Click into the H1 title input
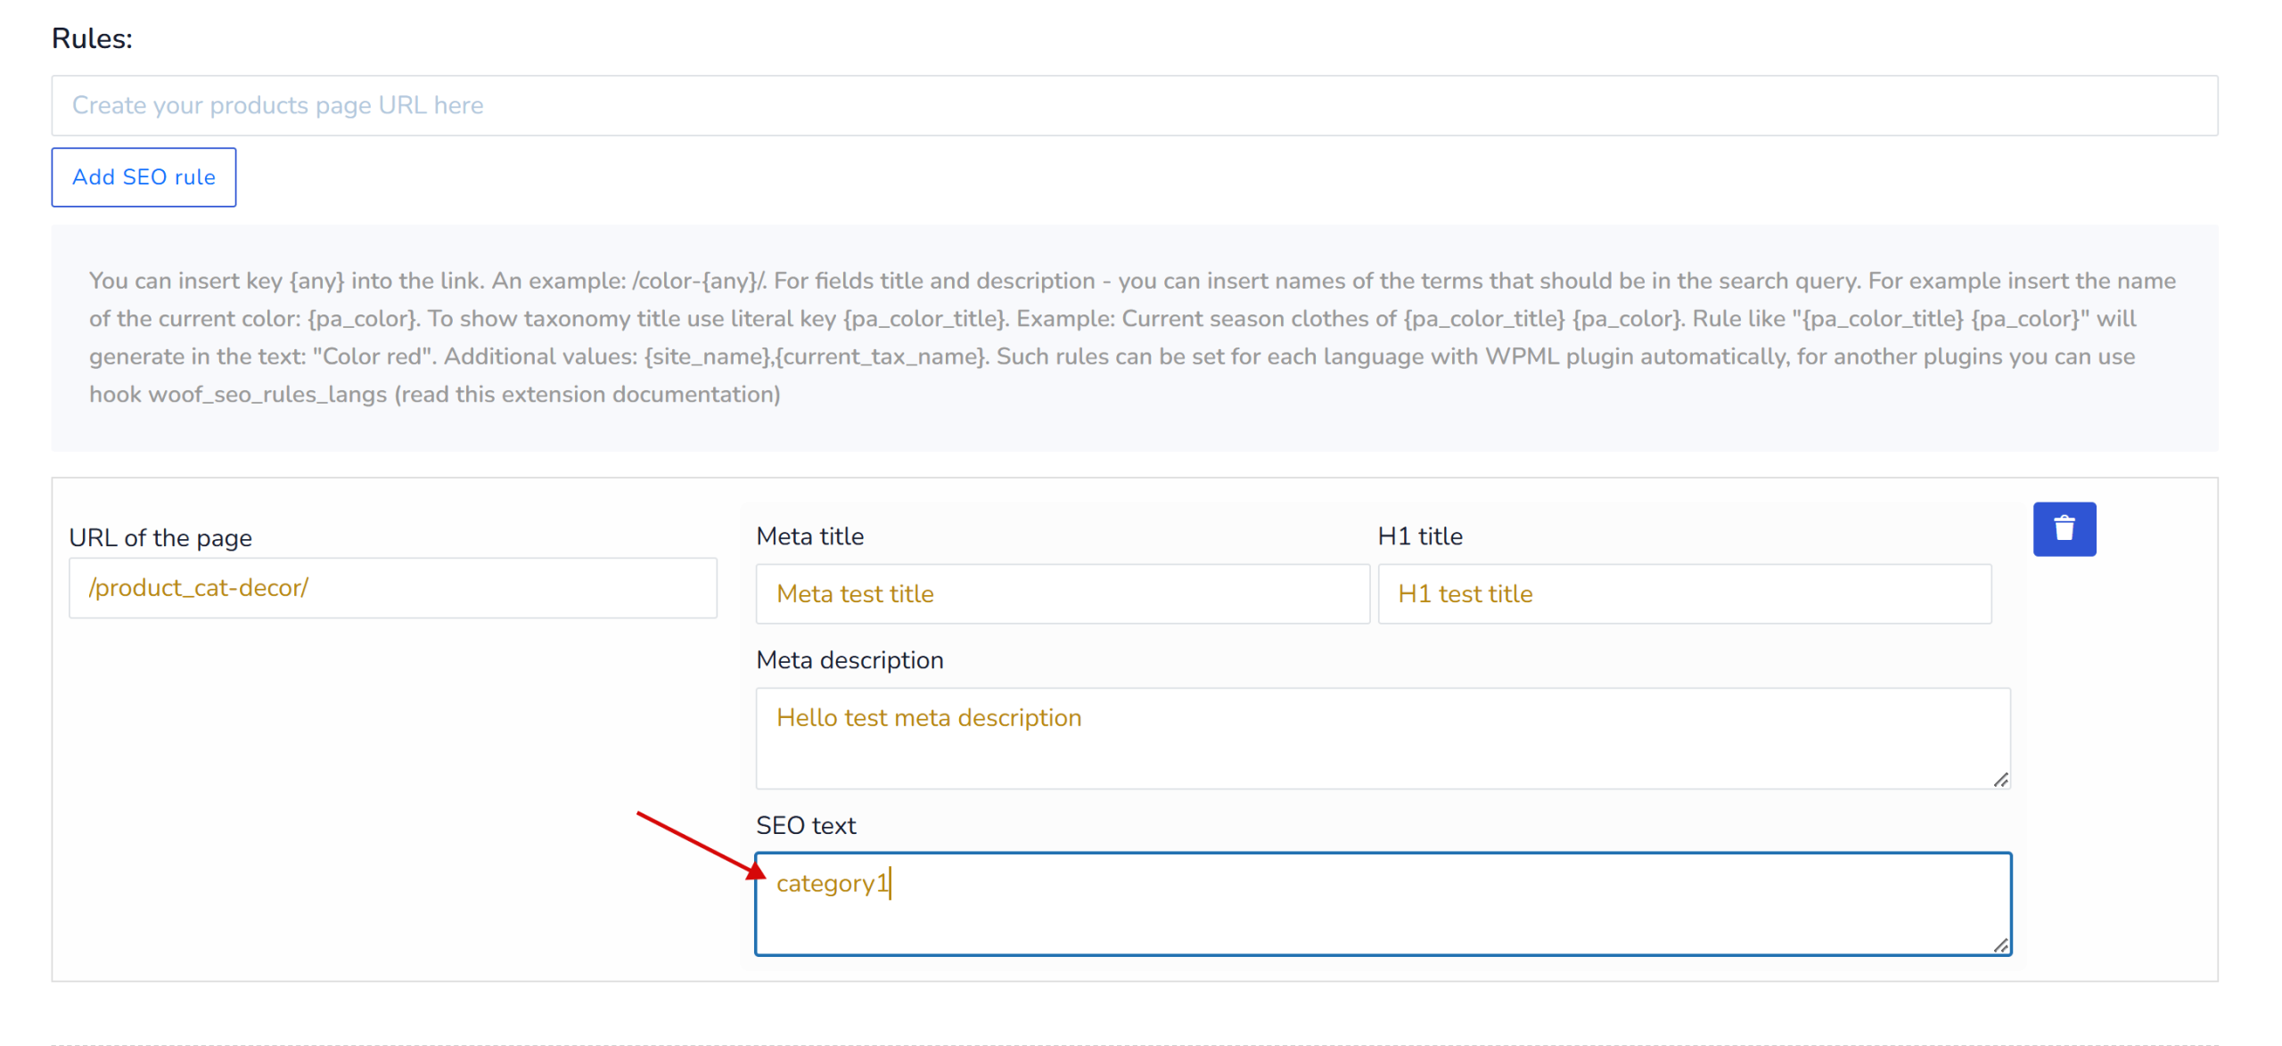The image size is (2282, 1046). pos(1684,593)
